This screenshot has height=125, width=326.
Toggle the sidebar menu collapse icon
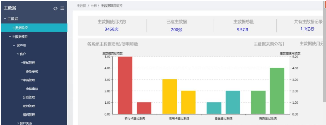tap(62, 8)
